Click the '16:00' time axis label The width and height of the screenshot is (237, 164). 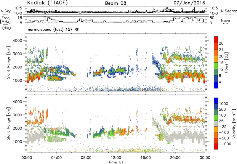pos(145,158)
